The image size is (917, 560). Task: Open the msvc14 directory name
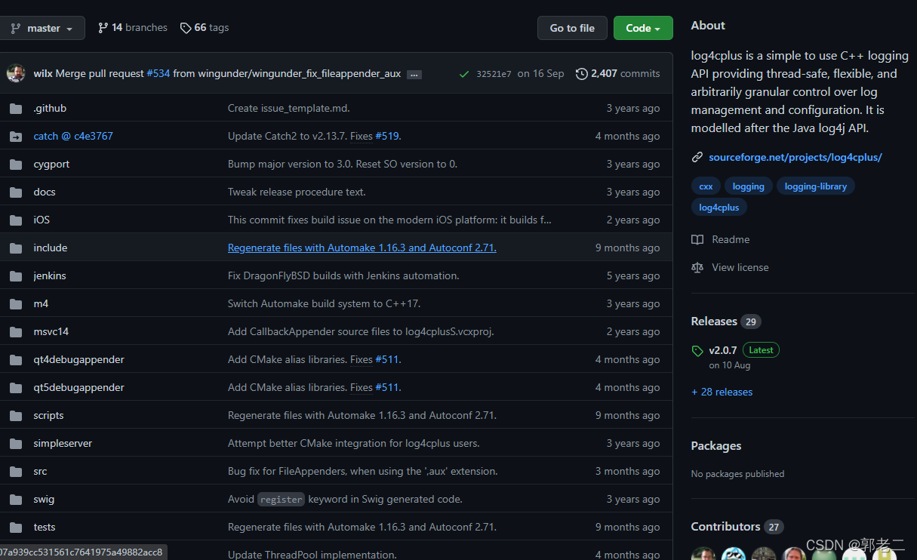click(x=51, y=332)
